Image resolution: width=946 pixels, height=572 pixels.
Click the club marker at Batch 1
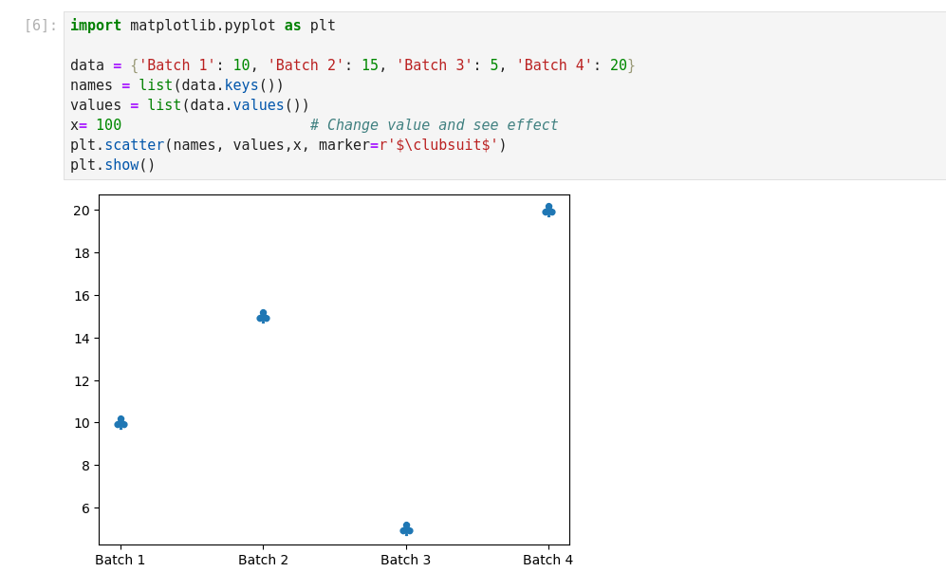coord(121,423)
